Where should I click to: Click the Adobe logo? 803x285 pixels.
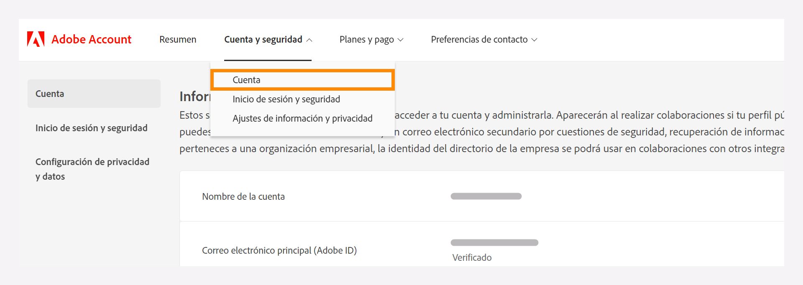tap(36, 39)
